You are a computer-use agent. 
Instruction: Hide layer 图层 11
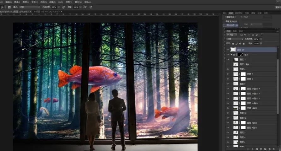click(x=228, y=59)
